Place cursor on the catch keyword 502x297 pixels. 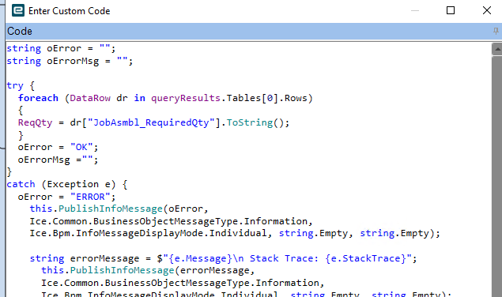[x=21, y=184]
